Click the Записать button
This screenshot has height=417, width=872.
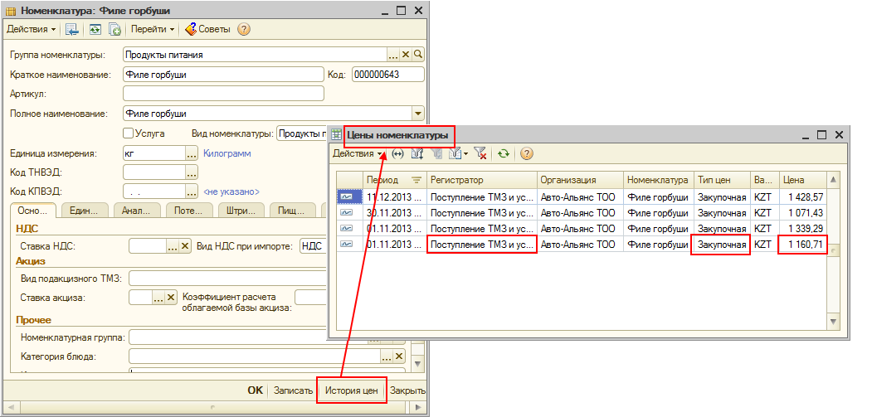click(x=292, y=390)
